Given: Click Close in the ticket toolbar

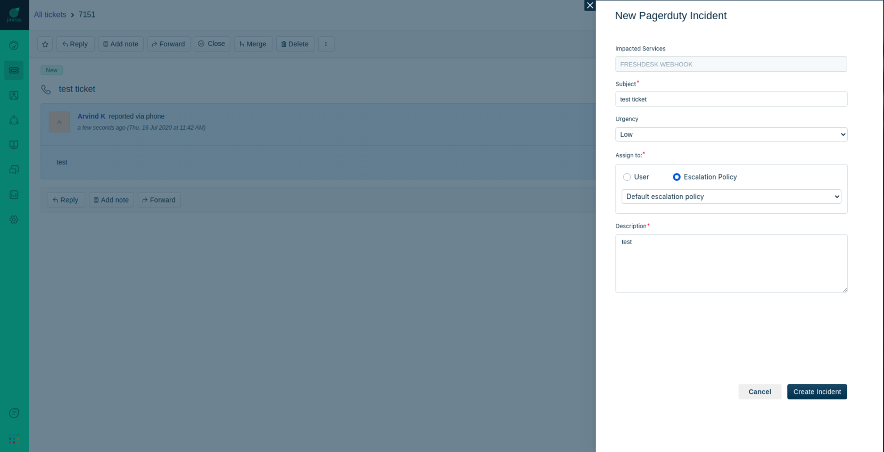Looking at the screenshot, I should 212,44.
